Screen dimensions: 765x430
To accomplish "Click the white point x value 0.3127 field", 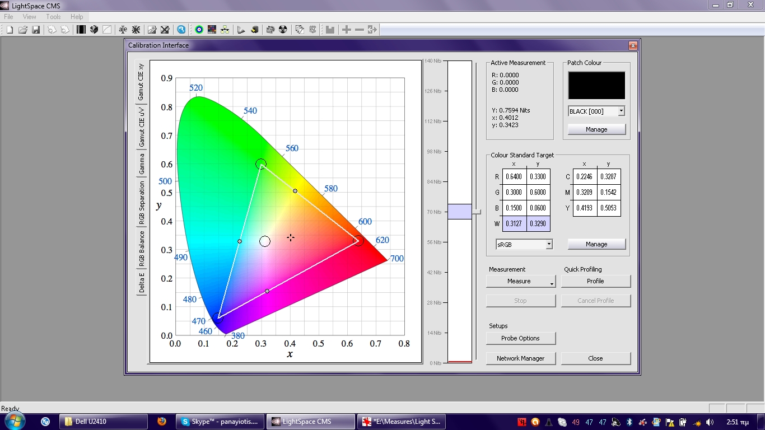I will (x=514, y=224).
